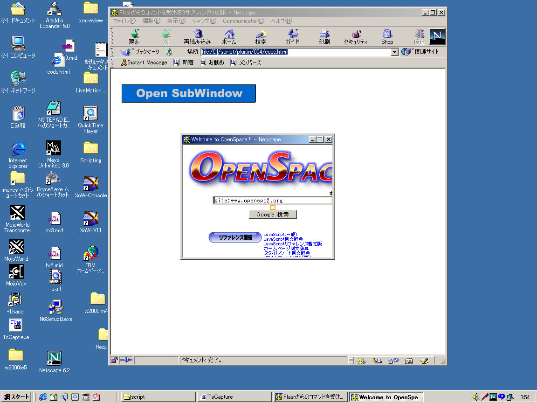Screen dimensions: 537x403
Task: Open the JavaScript(一般) link
Action: (x=280, y=235)
